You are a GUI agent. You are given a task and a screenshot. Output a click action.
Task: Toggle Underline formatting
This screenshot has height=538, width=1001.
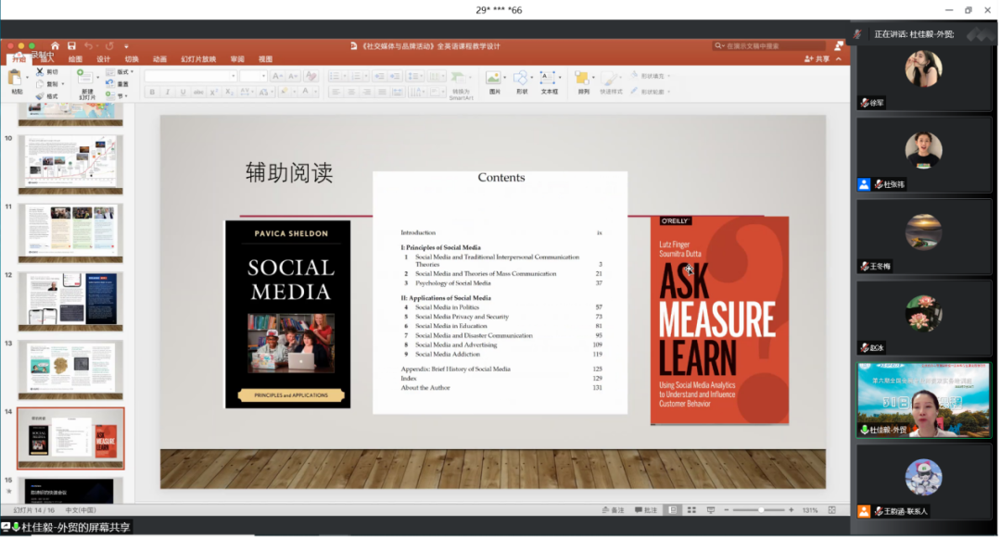pyautogui.click(x=184, y=92)
